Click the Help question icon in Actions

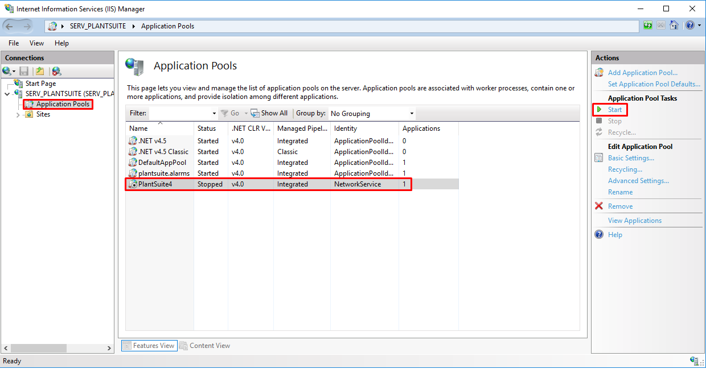click(599, 235)
